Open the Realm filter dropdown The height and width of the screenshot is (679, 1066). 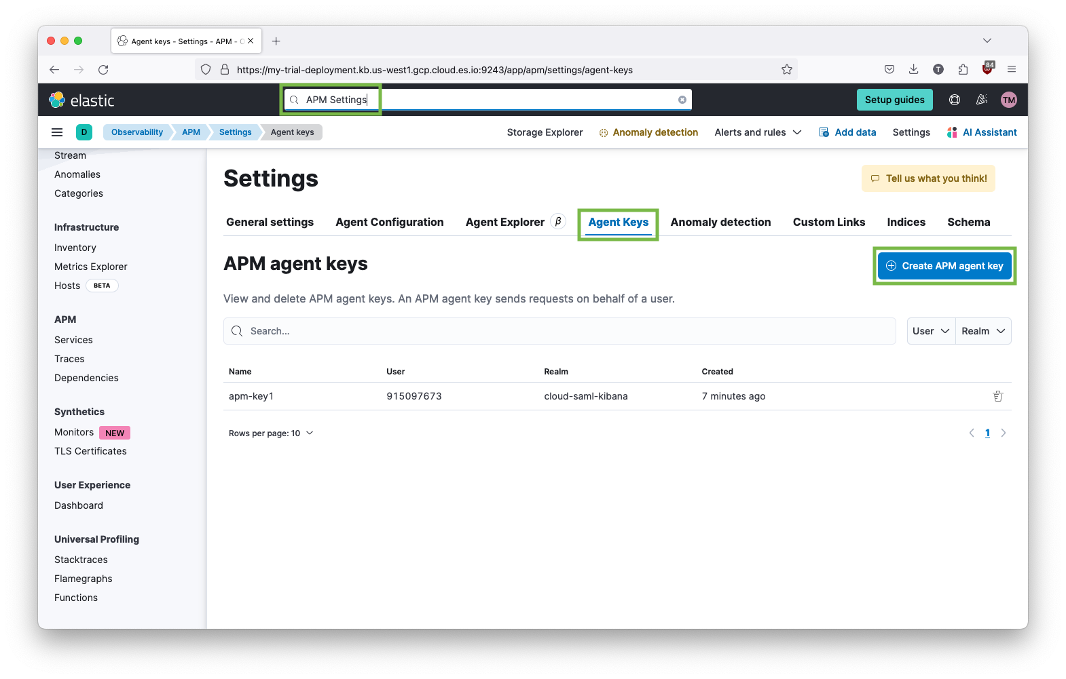[x=983, y=331]
